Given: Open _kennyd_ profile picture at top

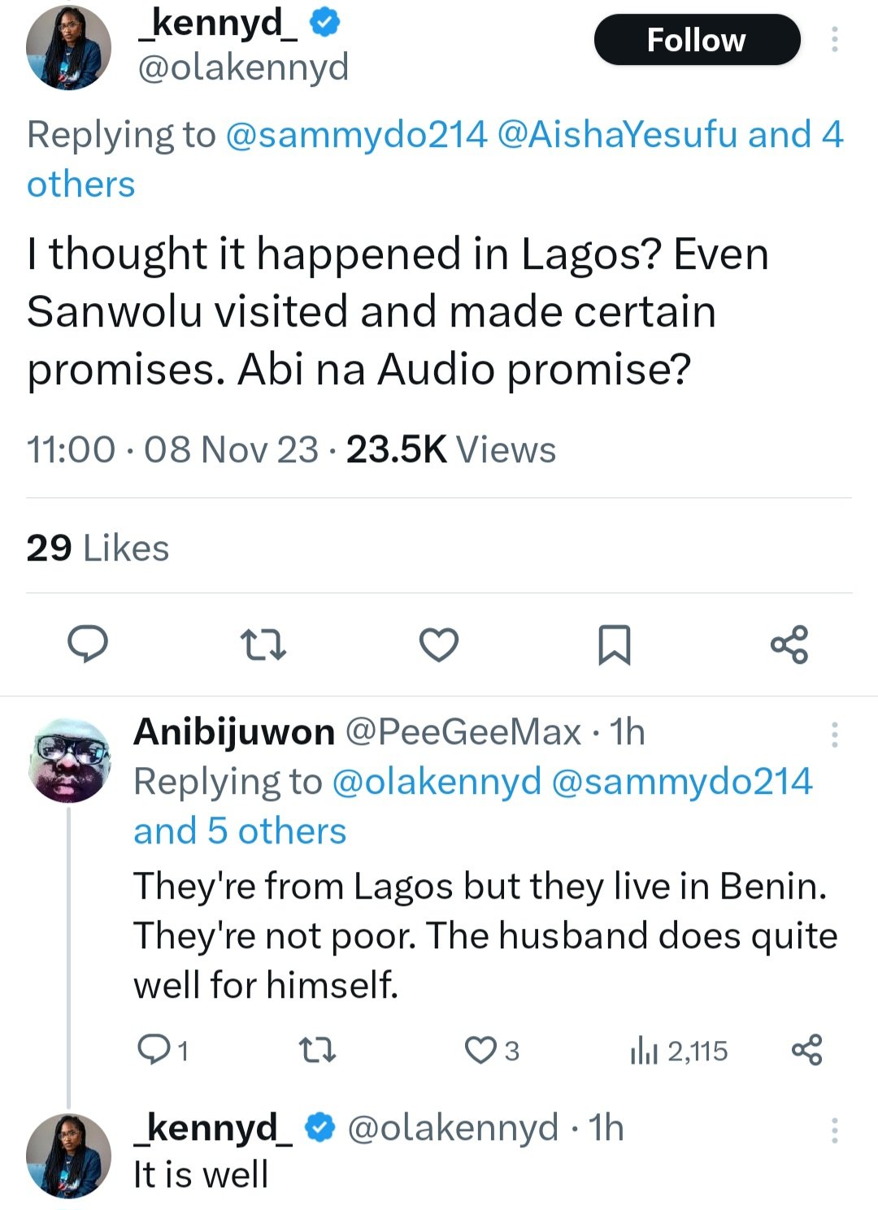Looking at the screenshot, I should point(69,48).
